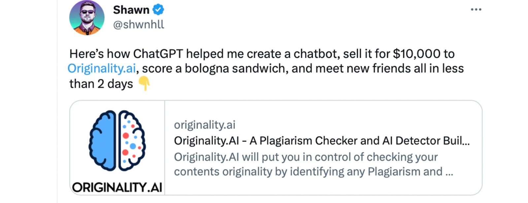Open Shawn's profile avatar picture

pyautogui.click(x=87, y=18)
